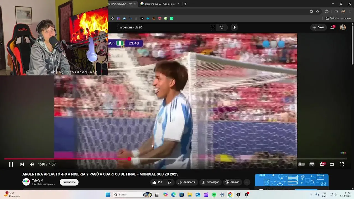354x199 pixels.
Task: Toggle autoplay switch in player
Action: coord(301,164)
